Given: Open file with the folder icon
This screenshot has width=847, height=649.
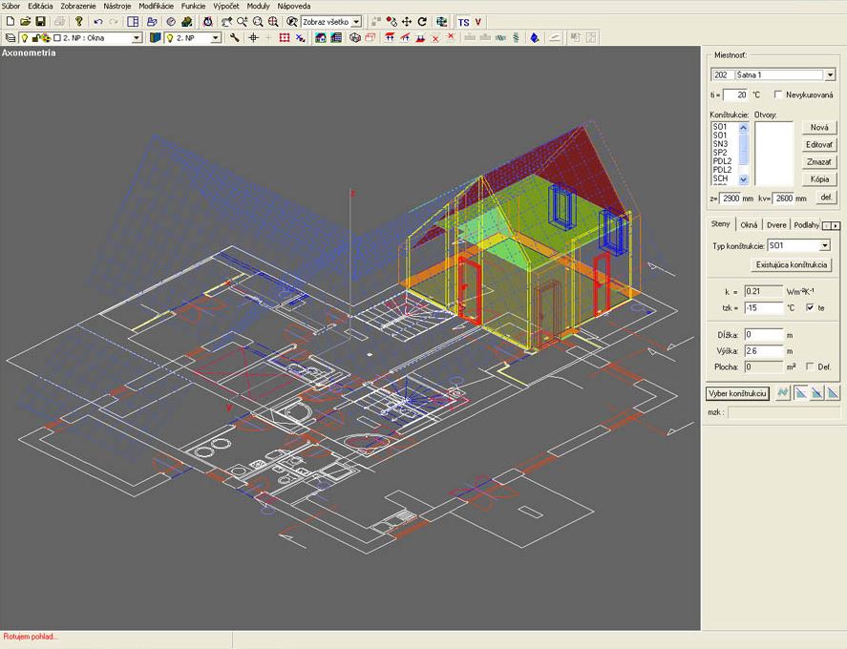Looking at the screenshot, I should 26,21.
